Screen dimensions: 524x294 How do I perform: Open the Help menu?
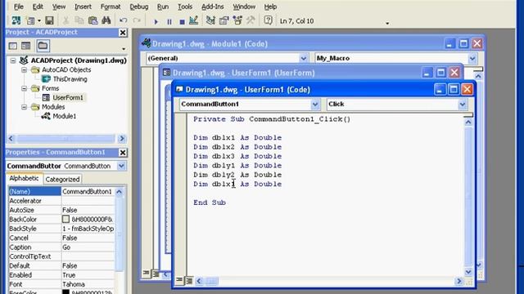point(270,7)
